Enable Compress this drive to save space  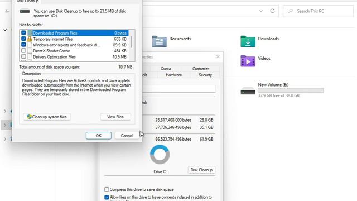click(x=107, y=189)
